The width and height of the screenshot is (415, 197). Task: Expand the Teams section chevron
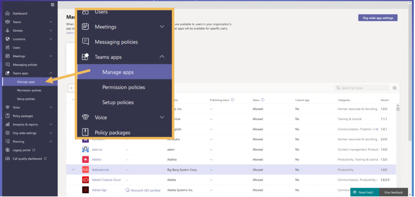click(x=51, y=22)
